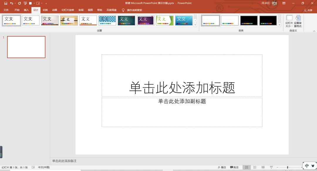This screenshot has width=317, height=171.
Task: Select slide 1 thumbnail in the pane
Action: 26,47
